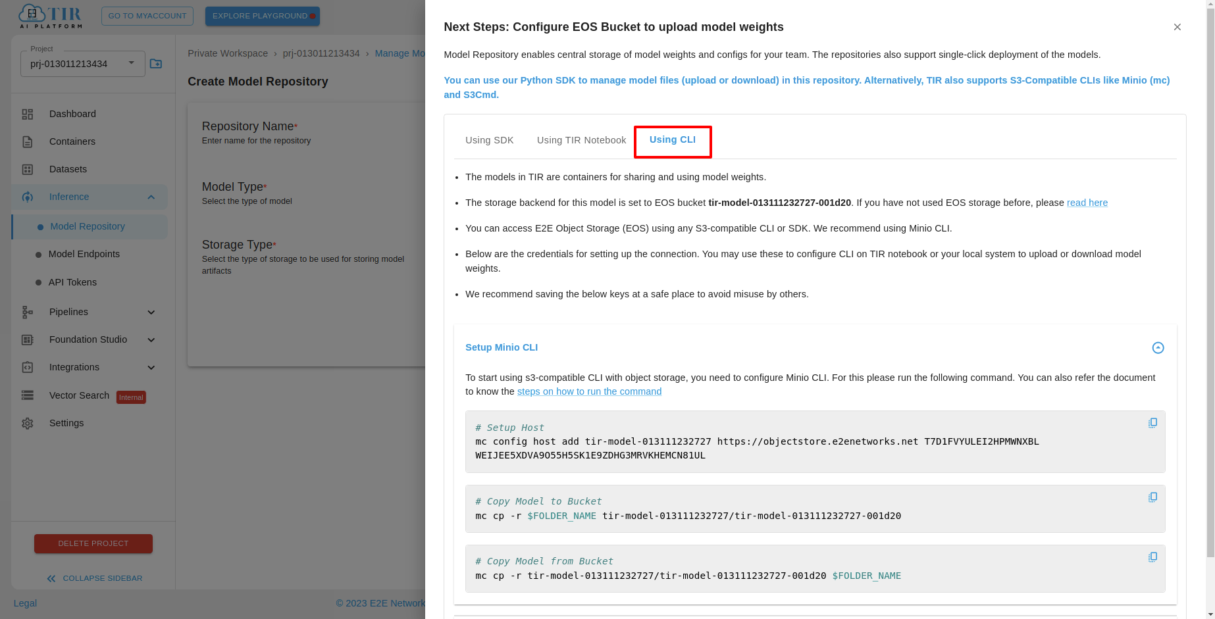Open 'steps on how to run the command' link
This screenshot has width=1215, height=619.
click(589, 391)
